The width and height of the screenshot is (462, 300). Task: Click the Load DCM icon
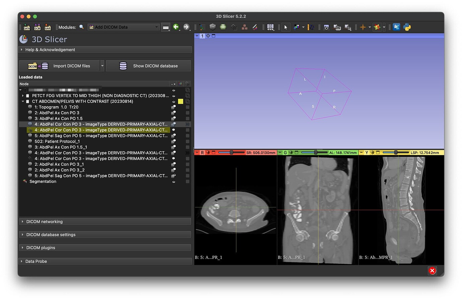tap(37, 27)
